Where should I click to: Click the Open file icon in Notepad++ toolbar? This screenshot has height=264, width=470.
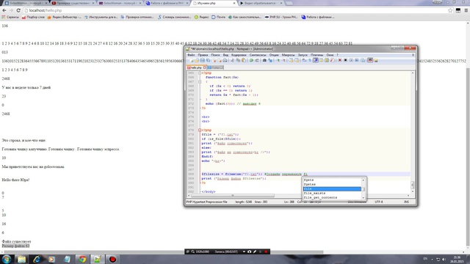click(197, 60)
